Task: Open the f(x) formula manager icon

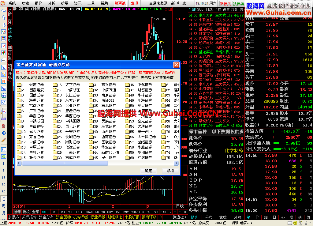Action: [4, 95]
